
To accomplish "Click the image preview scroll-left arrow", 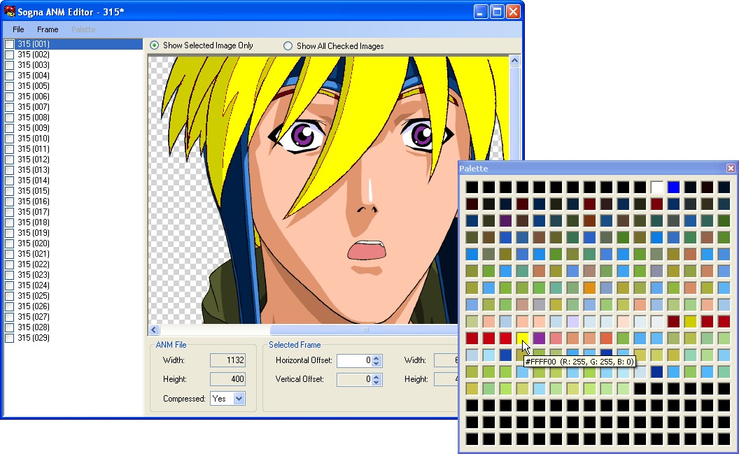I will tap(154, 330).
